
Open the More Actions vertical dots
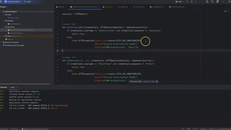click(x=196, y=1)
